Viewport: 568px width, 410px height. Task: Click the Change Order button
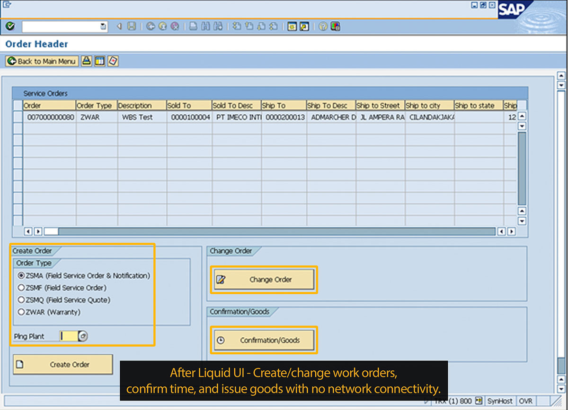click(264, 280)
